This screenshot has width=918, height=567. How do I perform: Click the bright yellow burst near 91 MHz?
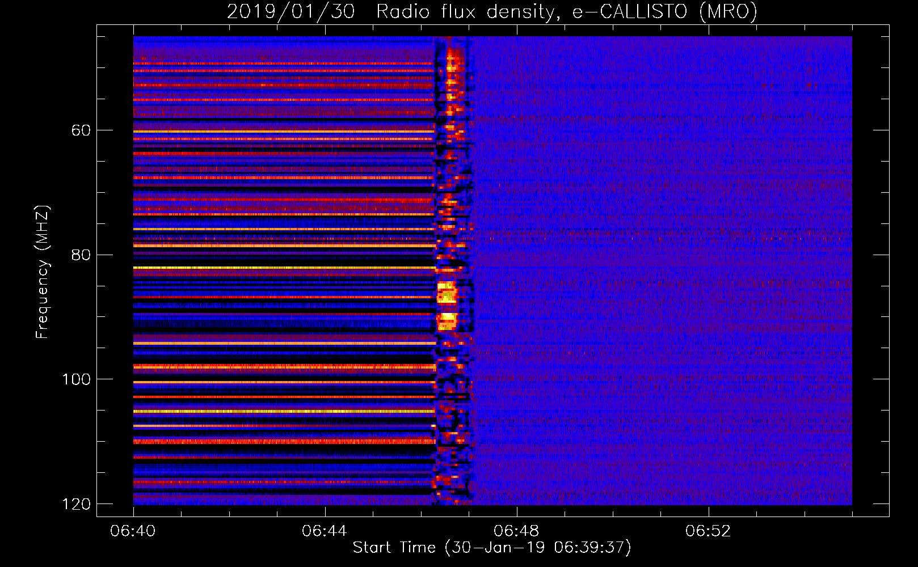pos(447,321)
